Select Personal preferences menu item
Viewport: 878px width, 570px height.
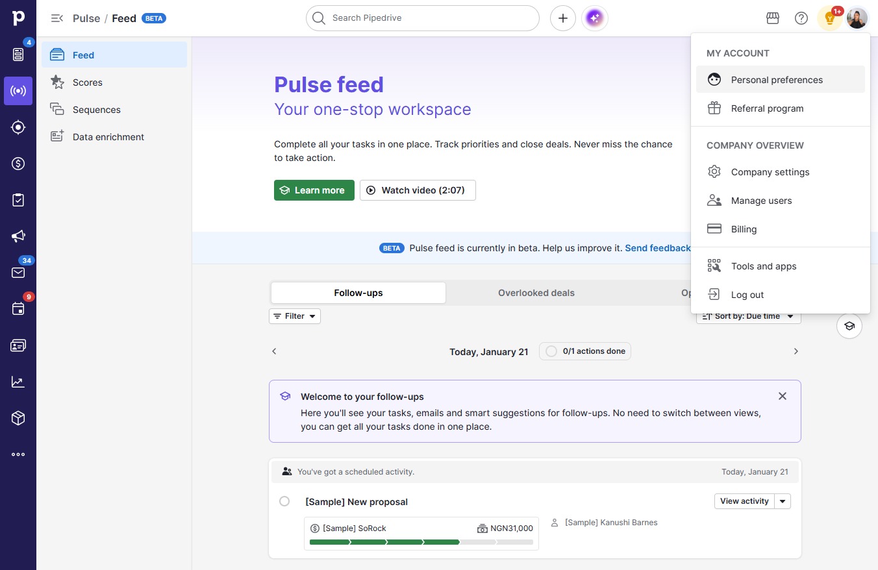(781, 80)
